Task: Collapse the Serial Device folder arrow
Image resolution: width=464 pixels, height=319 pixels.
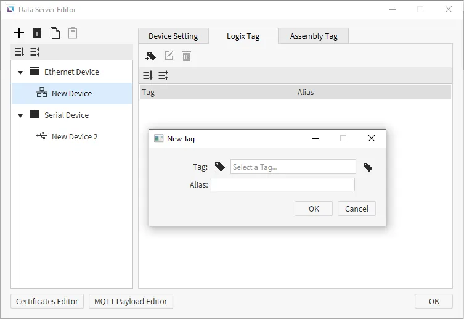Action: (x=20, y=115)
